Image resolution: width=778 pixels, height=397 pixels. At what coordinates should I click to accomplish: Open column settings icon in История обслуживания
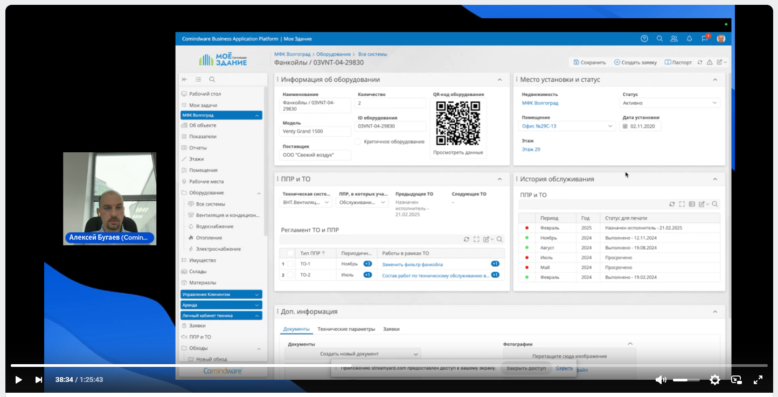(x=692, y=204)
